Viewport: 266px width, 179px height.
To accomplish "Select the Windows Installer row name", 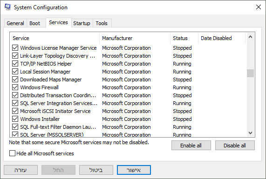I will (x=40, y=119).
